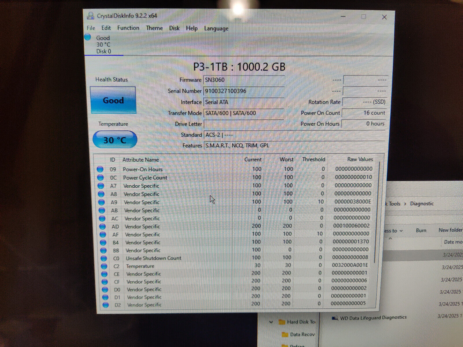Click the status orb for AF row
463x347 pixels.
click(103, 235)
